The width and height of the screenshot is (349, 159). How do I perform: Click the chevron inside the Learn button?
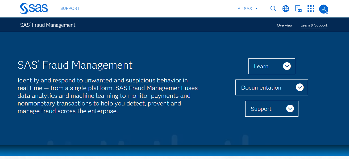(287, 66)
